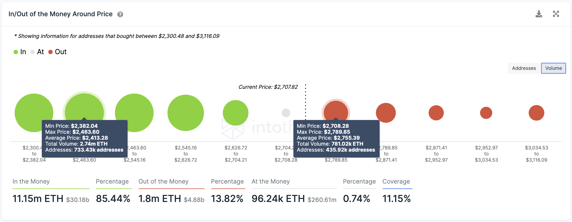This screenshot has width=572, height=222.
Task: Click the Total Volume: 781.02k ETH tooltip line
Action: point(330,144)
